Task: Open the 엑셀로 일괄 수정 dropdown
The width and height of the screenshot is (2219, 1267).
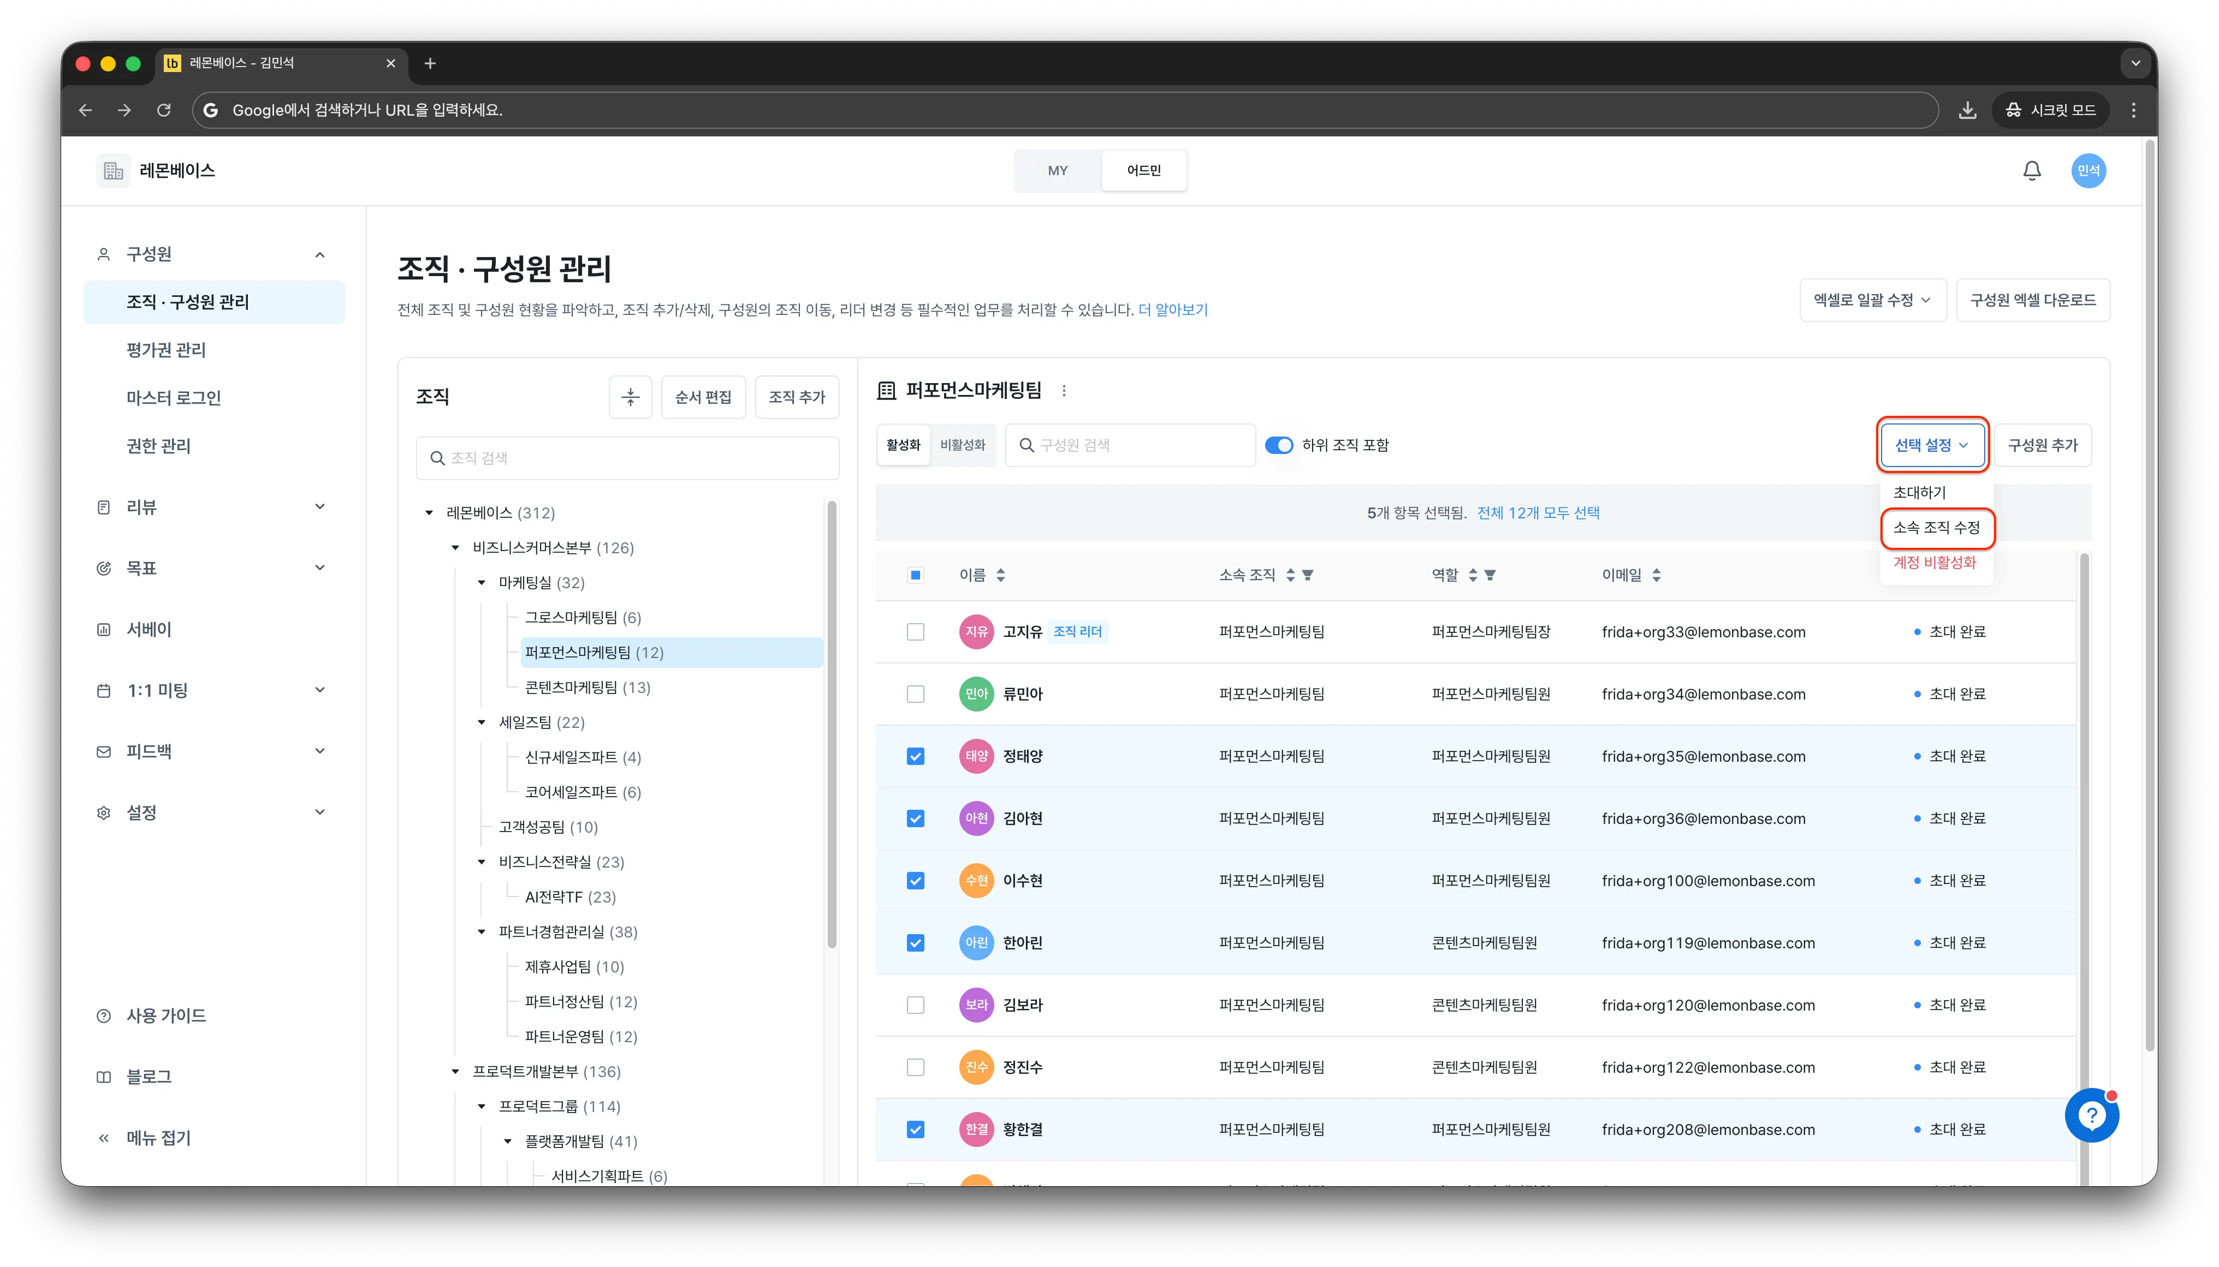Action: pos(1872,300)
